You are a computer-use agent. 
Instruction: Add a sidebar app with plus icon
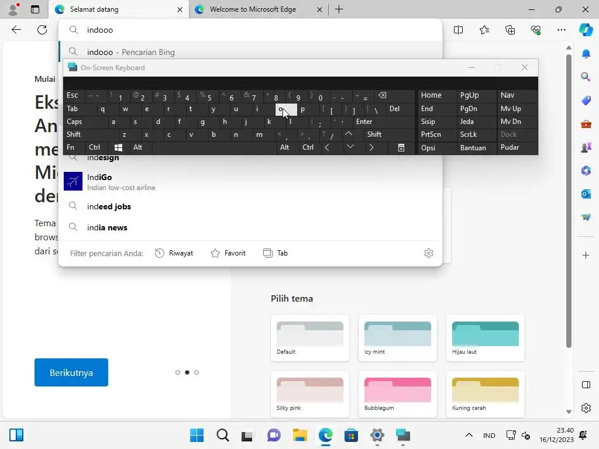pyautogui.click(x=586, y=255)
